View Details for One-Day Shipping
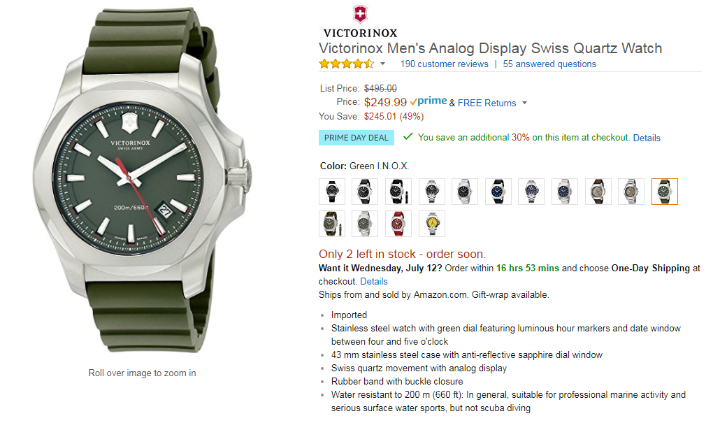 (374, 281)
